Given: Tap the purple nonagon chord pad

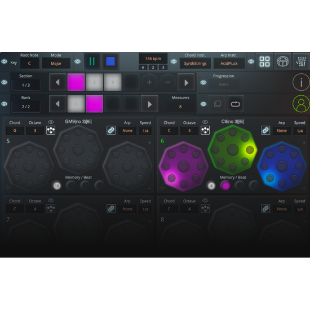Looking at the screenshot, I should [184, 166].
